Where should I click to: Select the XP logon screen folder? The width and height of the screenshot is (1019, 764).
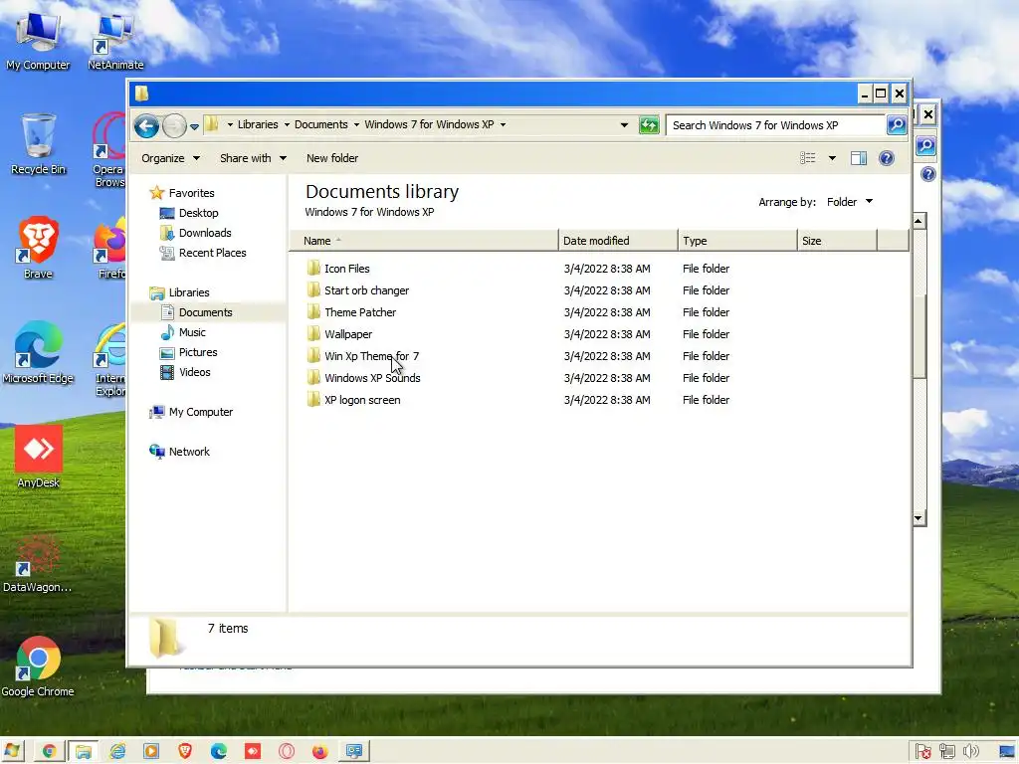point(362,400)
